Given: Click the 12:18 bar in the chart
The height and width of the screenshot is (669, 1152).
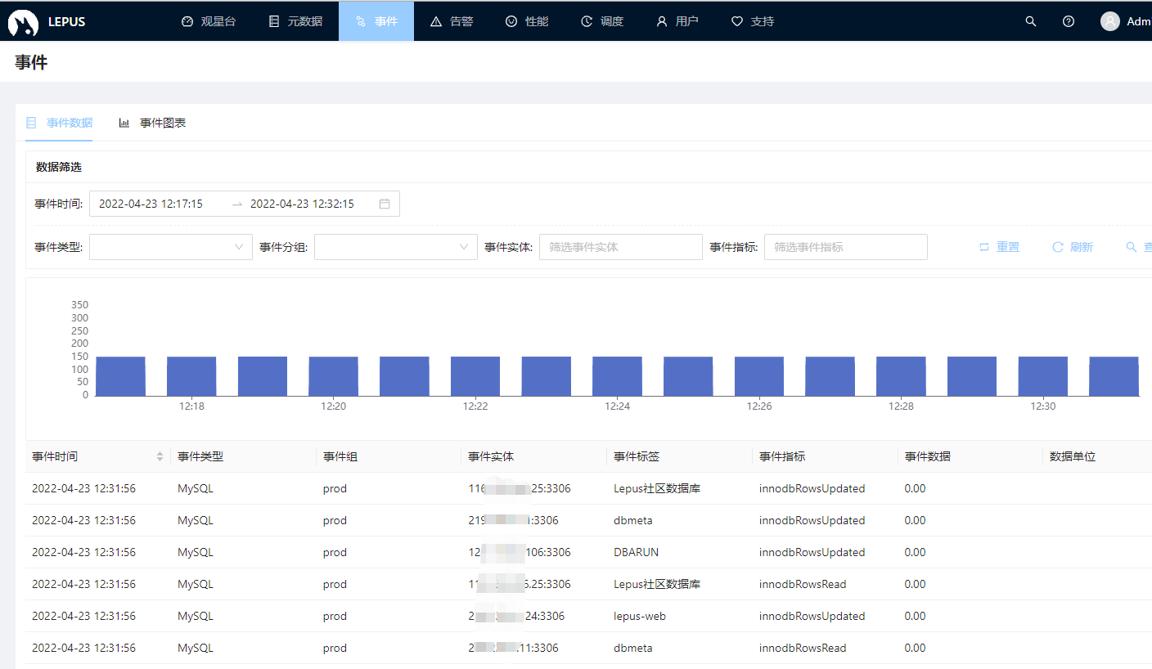Looking at the screenshot, I should [x=191, y=376].
